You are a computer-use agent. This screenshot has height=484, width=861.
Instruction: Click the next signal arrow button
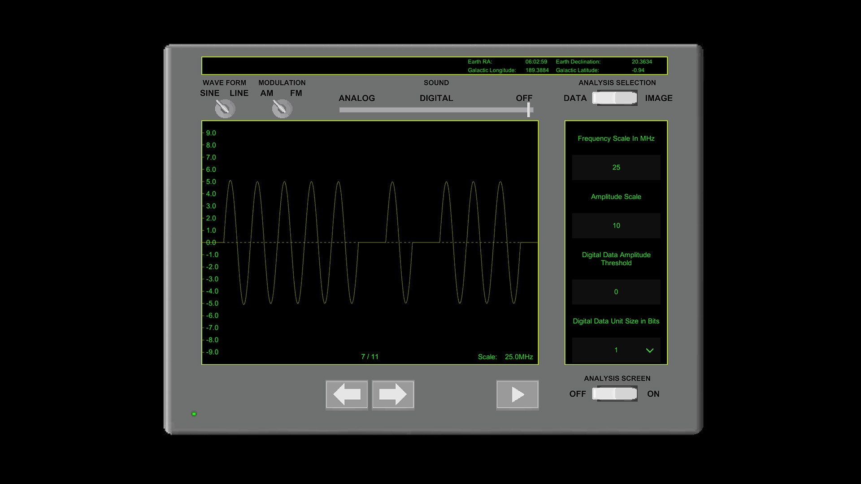(393, 394)
